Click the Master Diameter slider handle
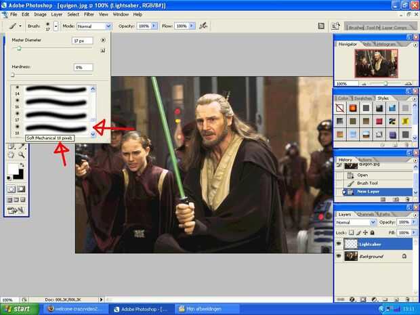This screenshot has height=315, width=420. (x=19, y=49)
